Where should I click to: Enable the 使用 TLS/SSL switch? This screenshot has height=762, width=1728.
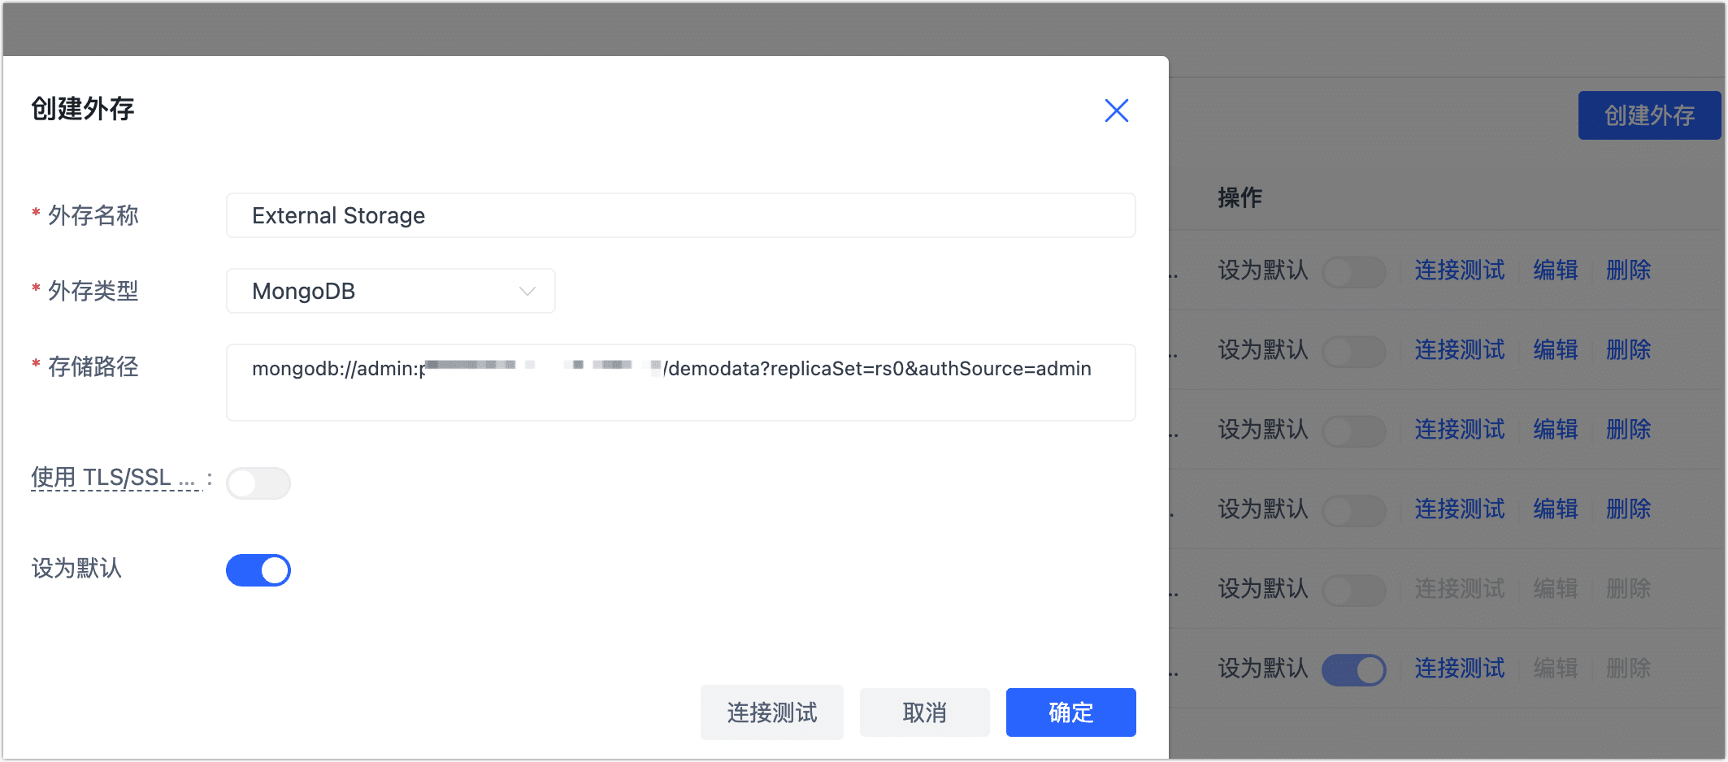point(258,483)
